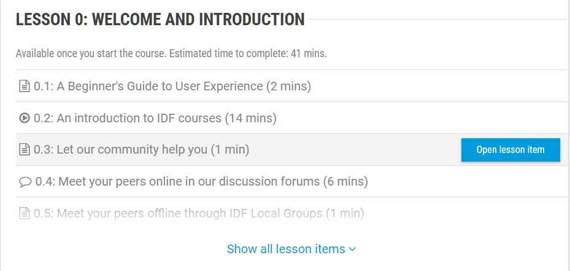Click the 'Lesson 0: Welcome and Introduction' heading
Screen dimensions: 570x271
pyautogui.click(x=160, y=19)
